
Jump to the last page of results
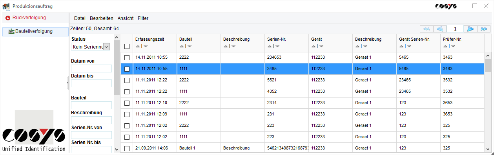[x=484, y=29]
